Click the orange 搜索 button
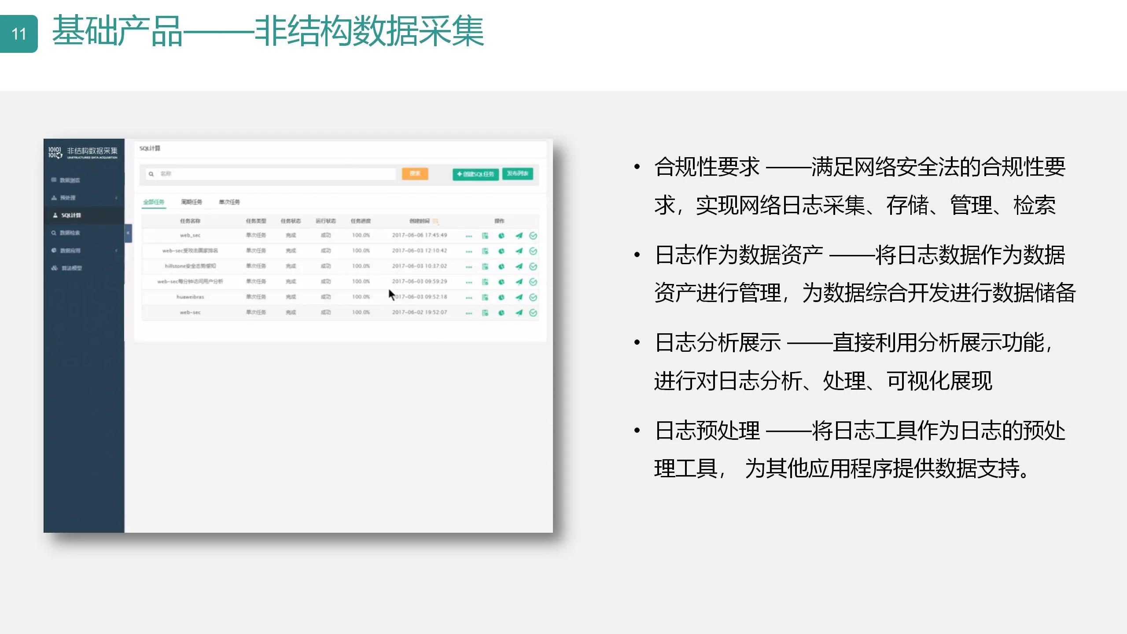 click(x=415, y=174)
